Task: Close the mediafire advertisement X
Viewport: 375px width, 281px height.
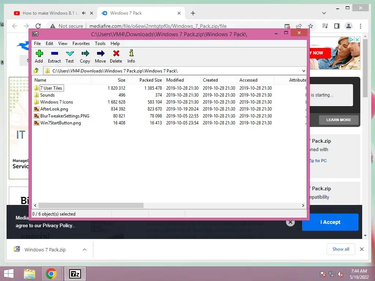Action: point(357,40)
